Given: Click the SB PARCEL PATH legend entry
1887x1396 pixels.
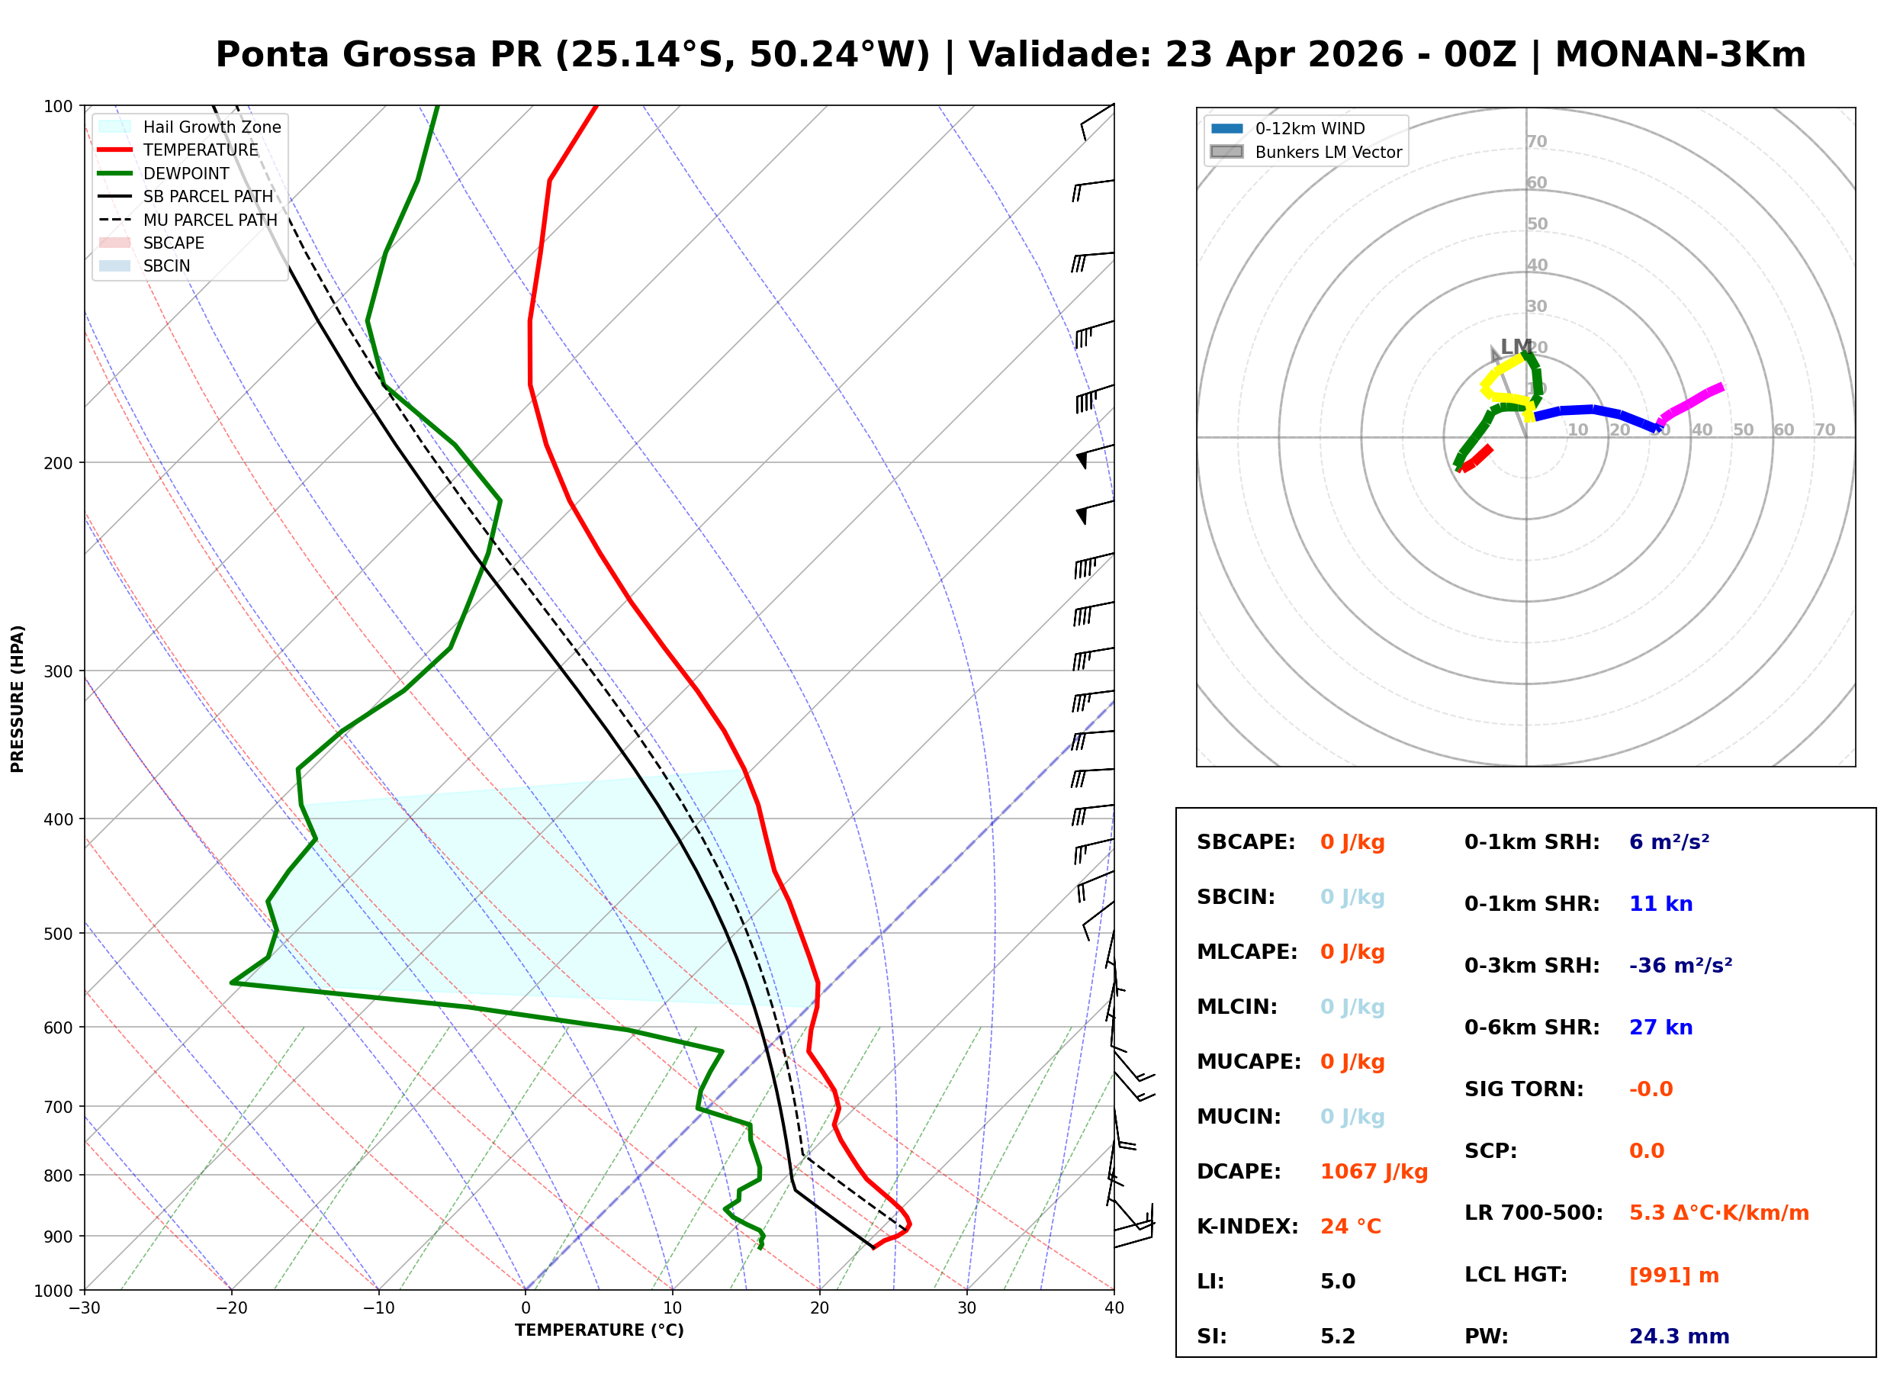Looking at the screenshot, I should pyautogui.click(x=115, y=196).
